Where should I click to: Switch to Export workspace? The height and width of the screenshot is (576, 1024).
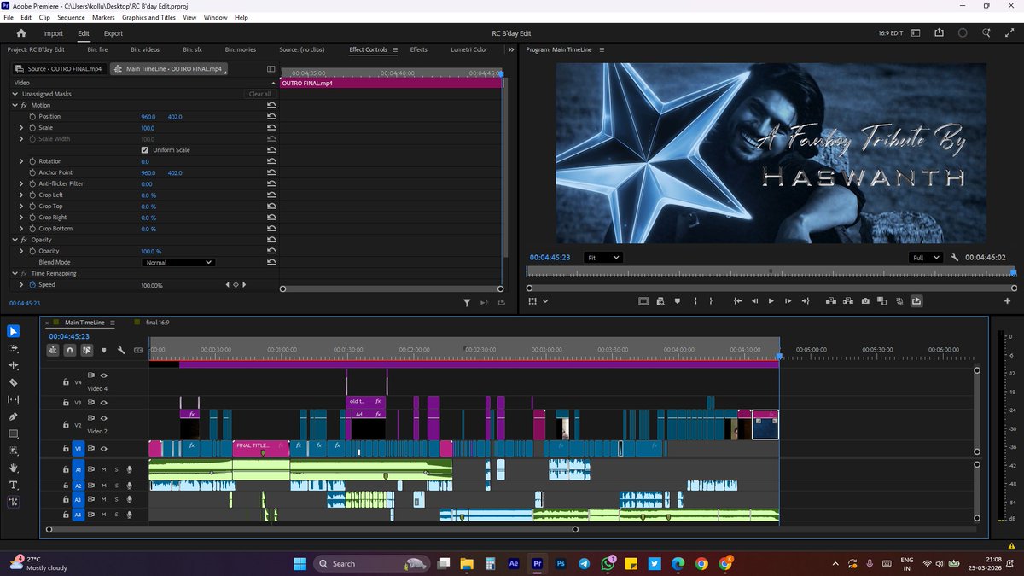(113, 33)
